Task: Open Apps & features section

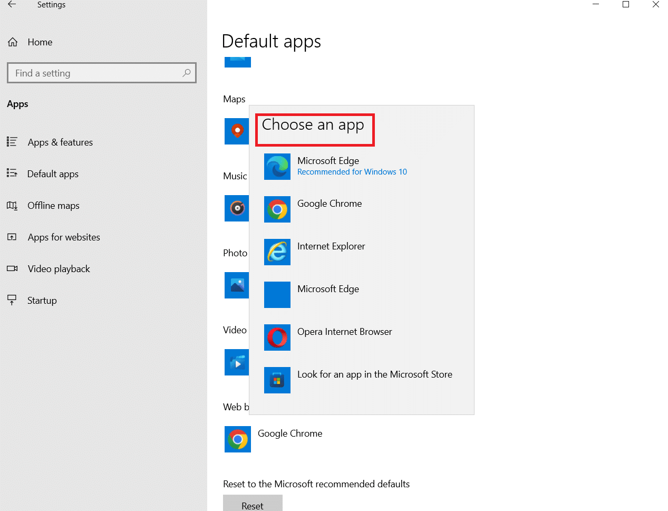Action: tap(60, 142)
